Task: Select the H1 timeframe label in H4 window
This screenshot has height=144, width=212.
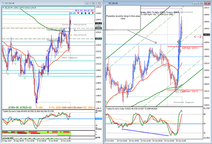Action: click(x=81, y=11)
